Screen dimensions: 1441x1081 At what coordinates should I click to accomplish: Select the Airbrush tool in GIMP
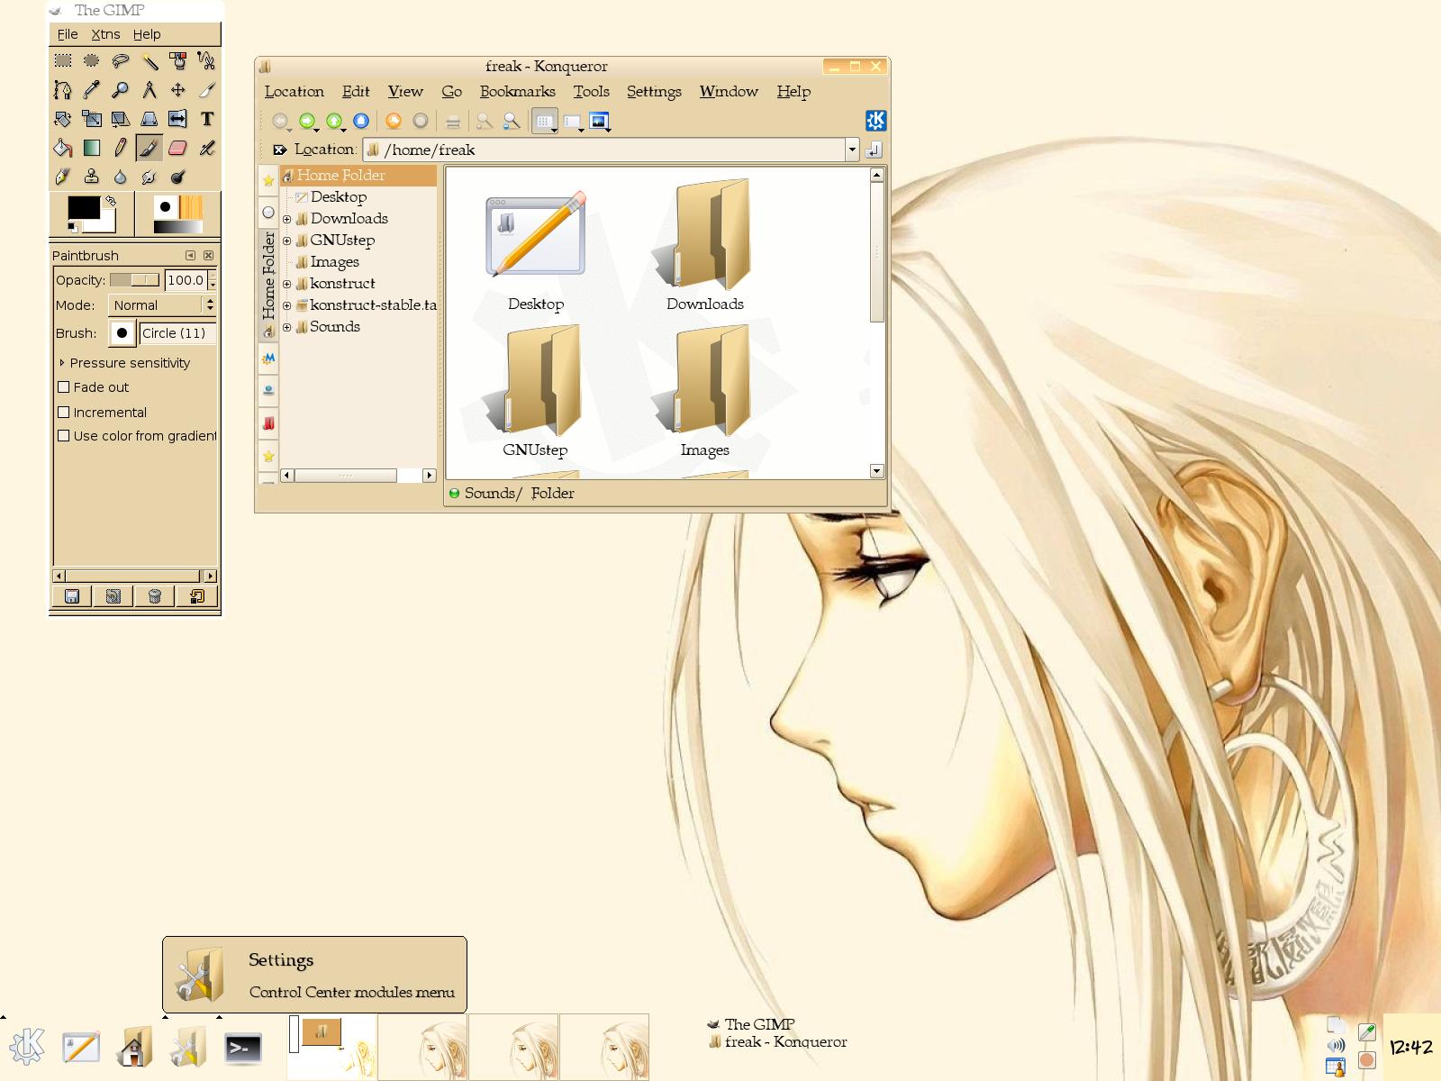pos(206,147)
